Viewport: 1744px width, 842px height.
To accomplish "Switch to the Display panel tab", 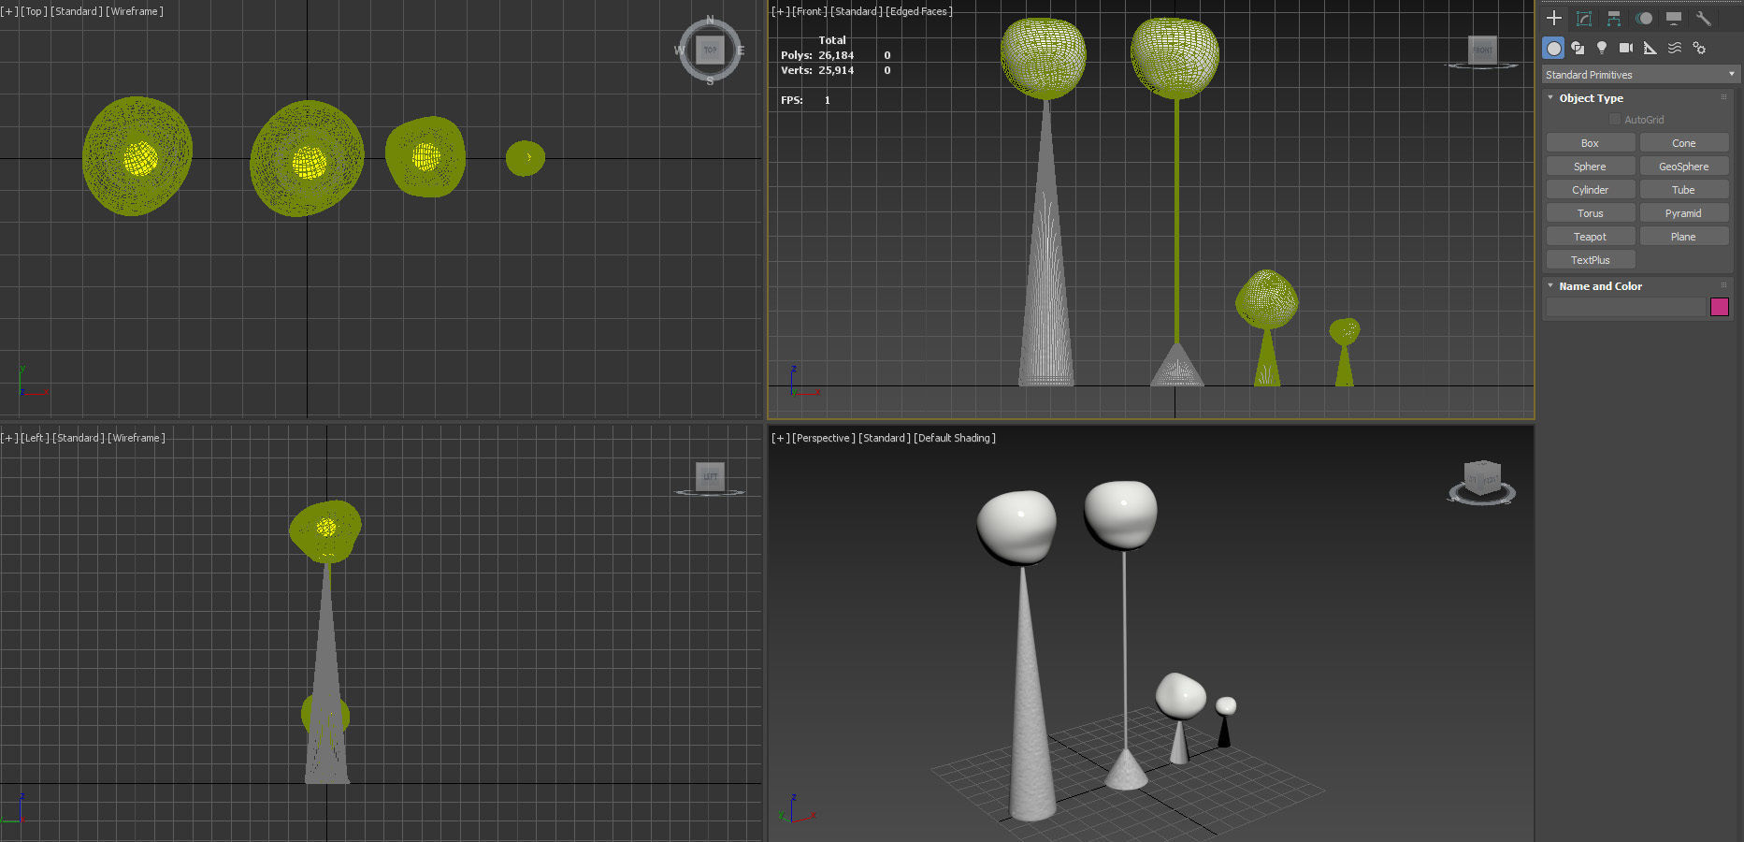I will (1674, 18).
